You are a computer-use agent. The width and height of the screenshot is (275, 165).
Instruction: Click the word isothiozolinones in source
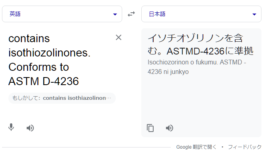(49, 53)
